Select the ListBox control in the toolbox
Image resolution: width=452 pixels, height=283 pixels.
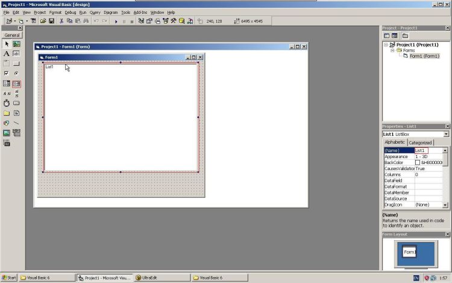16,83
